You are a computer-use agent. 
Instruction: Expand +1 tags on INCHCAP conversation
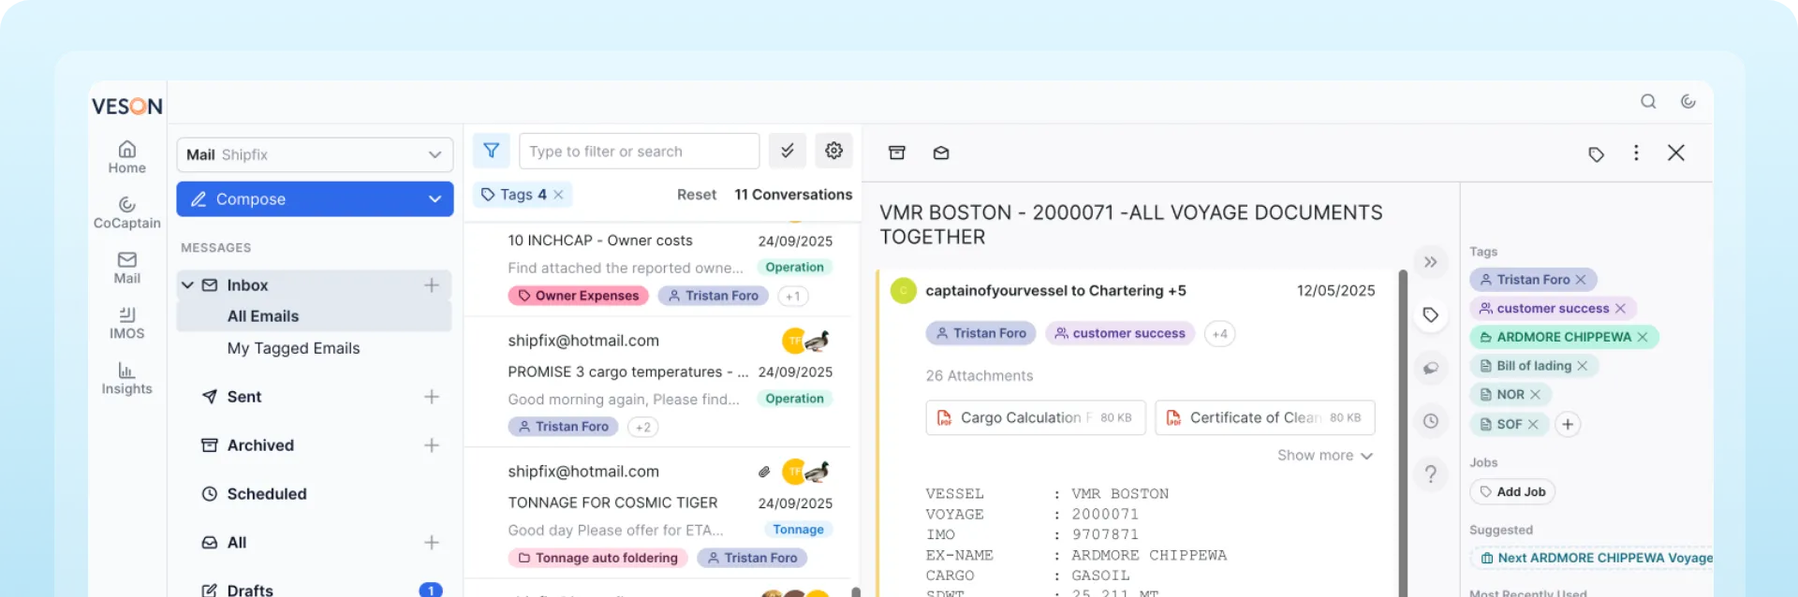point(792,296)
